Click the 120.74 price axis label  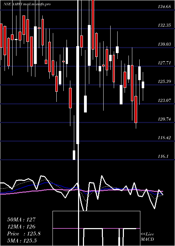(x=164, y=119)
